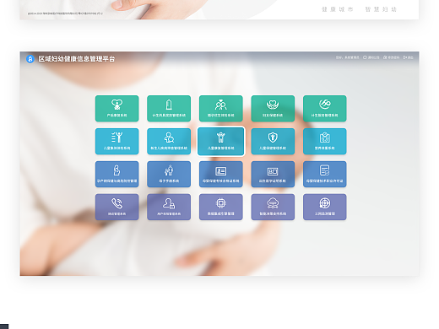Open the purple tile with ringing phone icon
The width and height of the screenshot is (439, 329).
[x=117, y=207]
